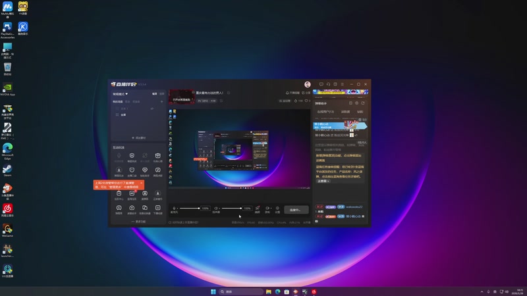Click the 分享 share button

click(306, 93)
